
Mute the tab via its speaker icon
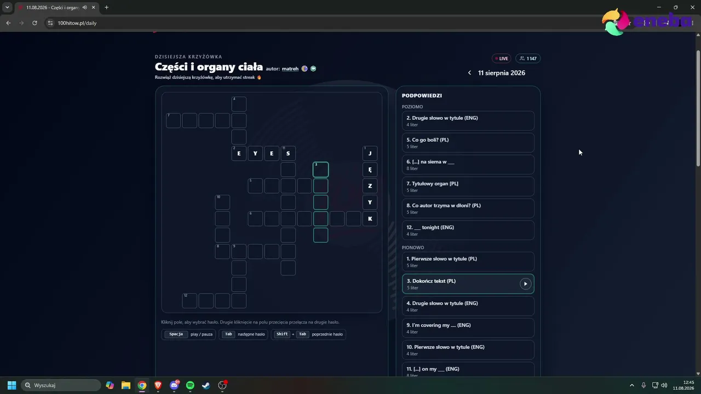85,8
